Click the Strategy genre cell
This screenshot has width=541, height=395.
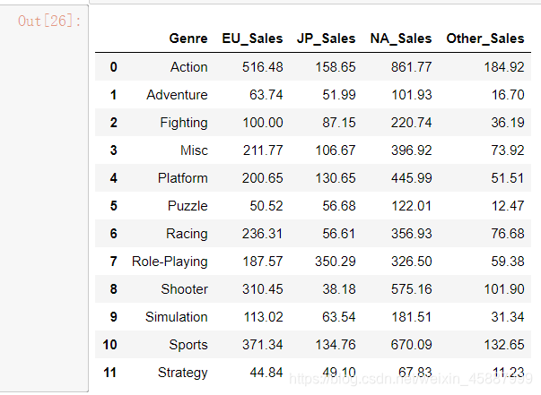coord(182,373)
